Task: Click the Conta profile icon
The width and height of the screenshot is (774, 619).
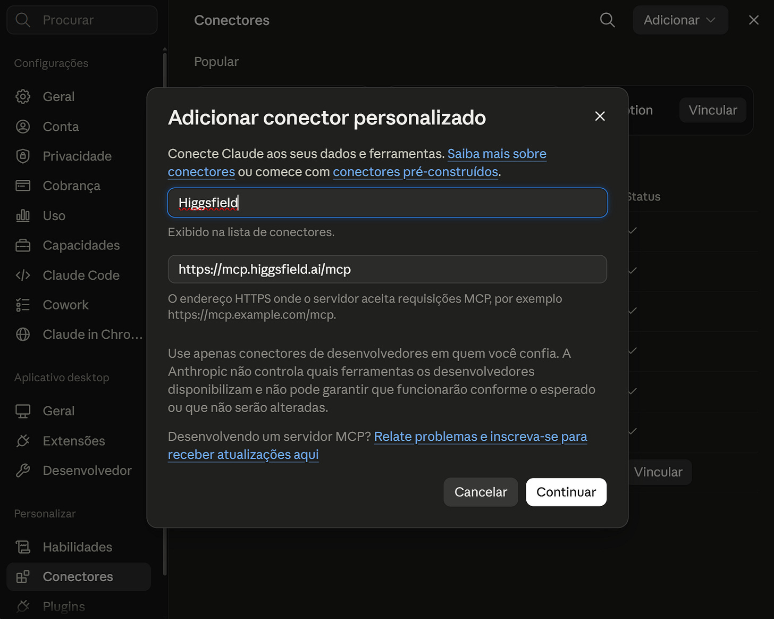Action: (x=23, y=127)
